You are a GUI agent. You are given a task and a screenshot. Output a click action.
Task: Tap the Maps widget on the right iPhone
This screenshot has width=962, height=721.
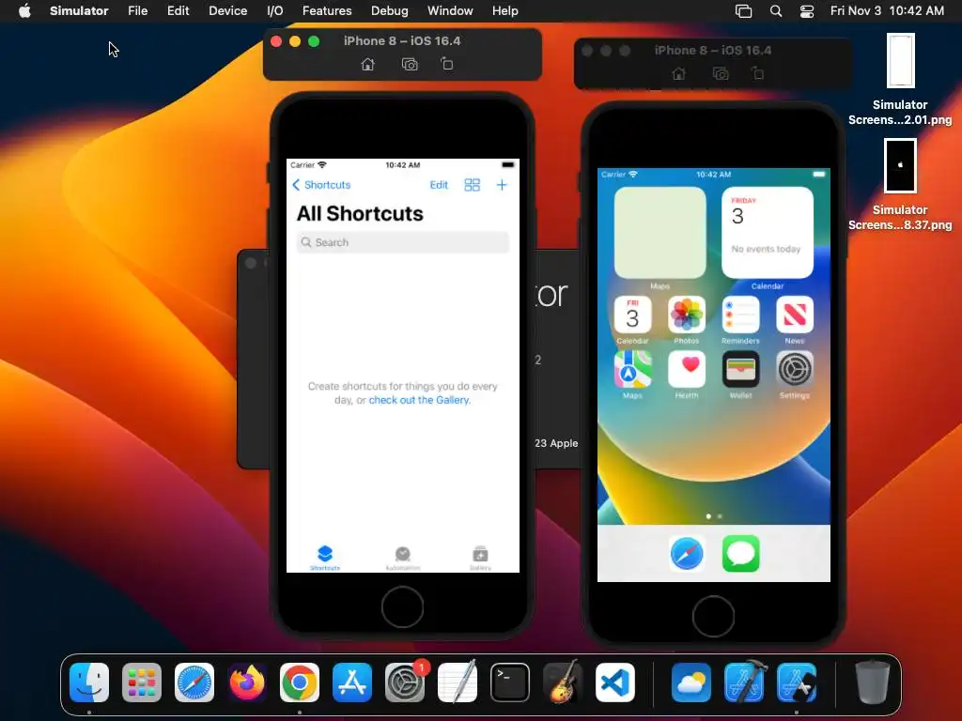(660, 233)
